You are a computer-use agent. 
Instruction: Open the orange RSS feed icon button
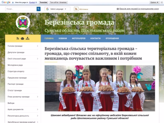tap(76, 9)
